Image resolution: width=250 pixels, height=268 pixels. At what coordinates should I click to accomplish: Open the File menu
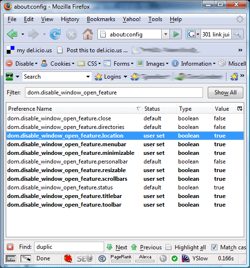[12, 19]
